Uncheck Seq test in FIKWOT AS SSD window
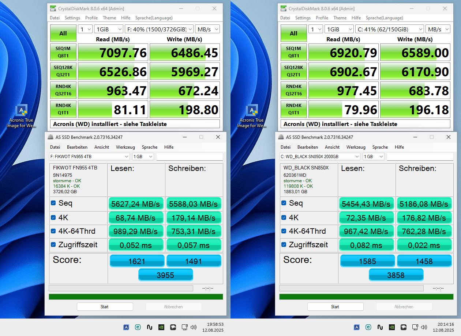Image resolution: width=461 pixels, height=336 pixels. click(53, 203)
